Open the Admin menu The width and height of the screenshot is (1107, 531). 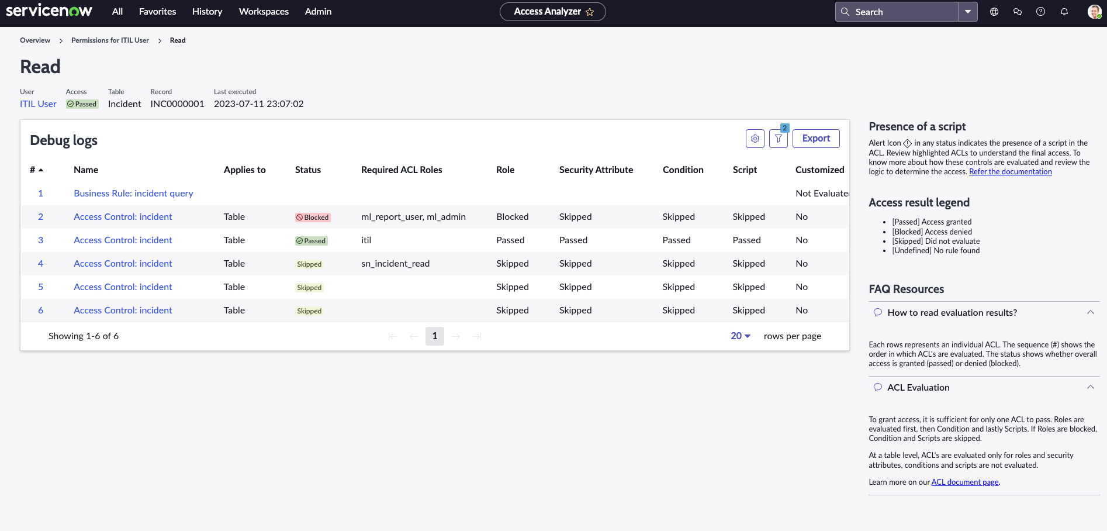pos(319,12)
